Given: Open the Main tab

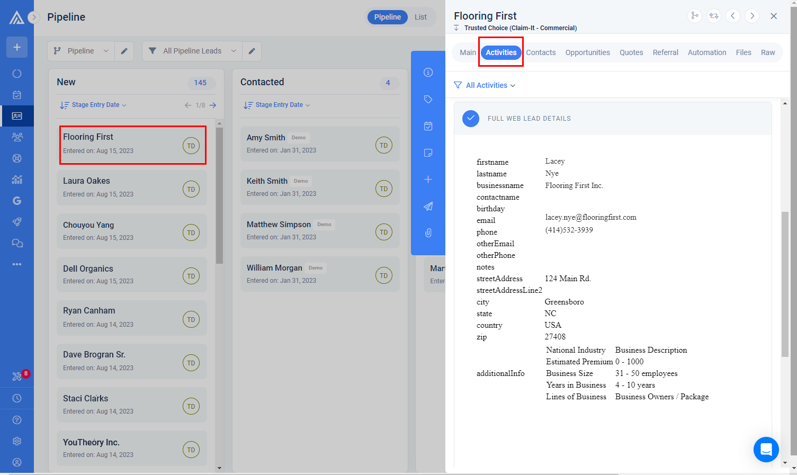Looking at the screenshot, I should (x=468, y=52).
